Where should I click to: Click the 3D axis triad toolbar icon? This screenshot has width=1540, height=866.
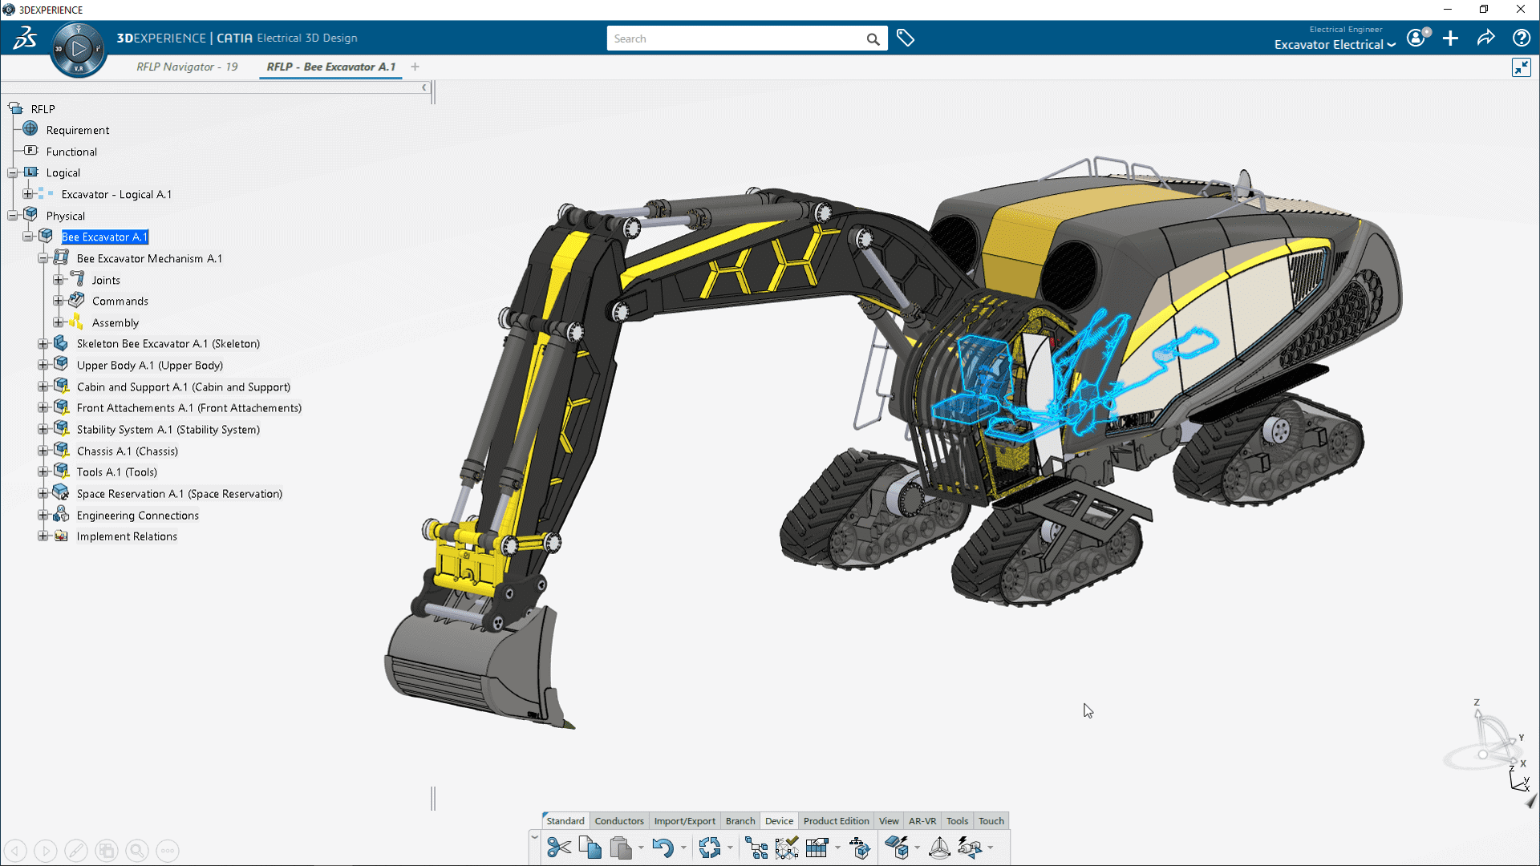[939, 848]
